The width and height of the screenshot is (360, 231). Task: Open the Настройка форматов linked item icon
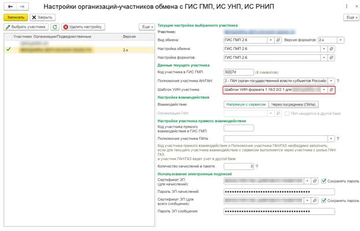(x=331, y=58)
